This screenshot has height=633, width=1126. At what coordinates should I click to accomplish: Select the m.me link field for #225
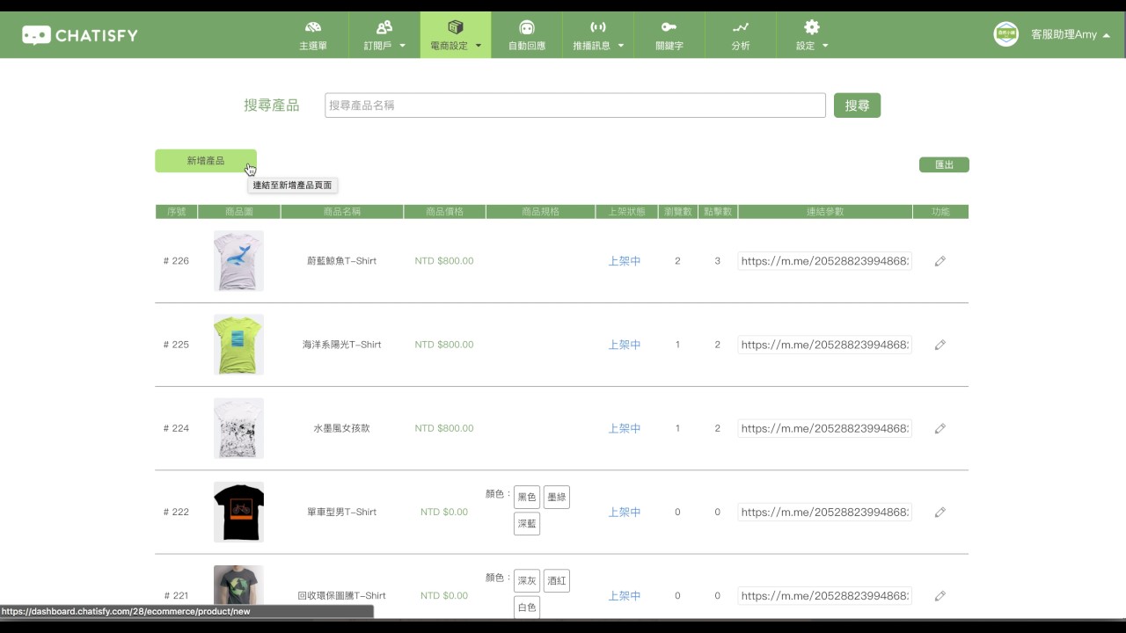[825, 345]
